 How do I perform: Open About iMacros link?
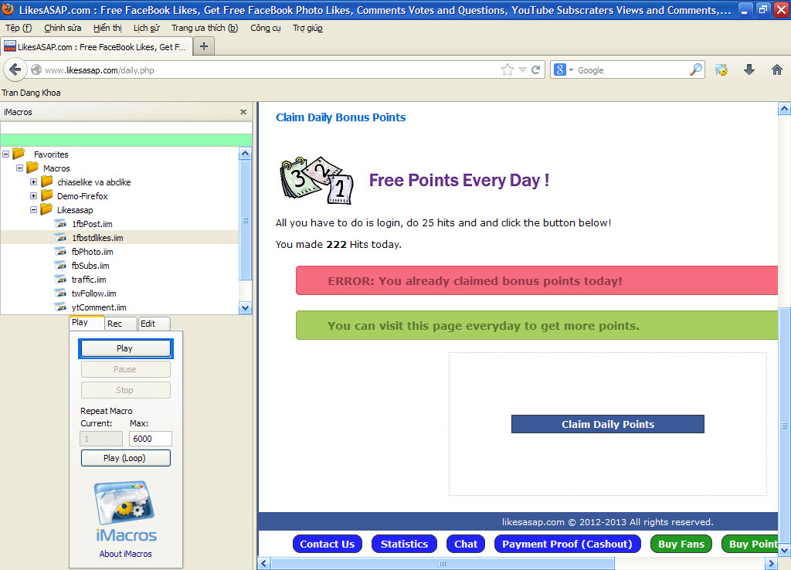126,553
